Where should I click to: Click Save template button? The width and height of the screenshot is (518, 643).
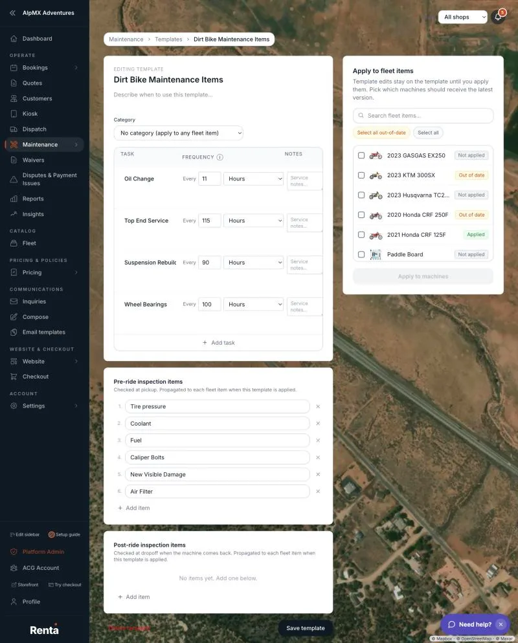point(306,628)
